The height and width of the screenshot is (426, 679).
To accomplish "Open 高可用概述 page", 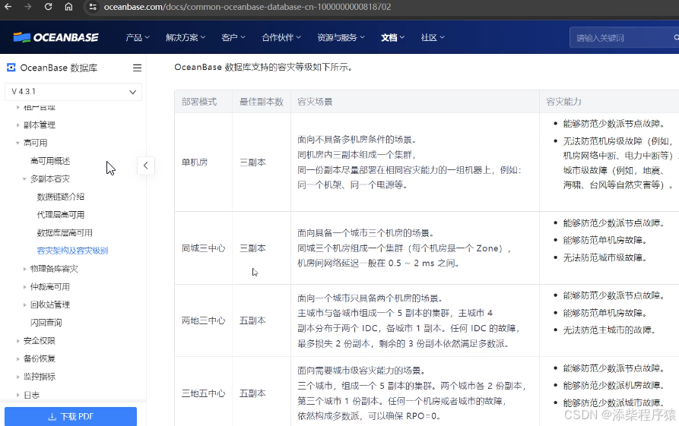I will point(50,161).
